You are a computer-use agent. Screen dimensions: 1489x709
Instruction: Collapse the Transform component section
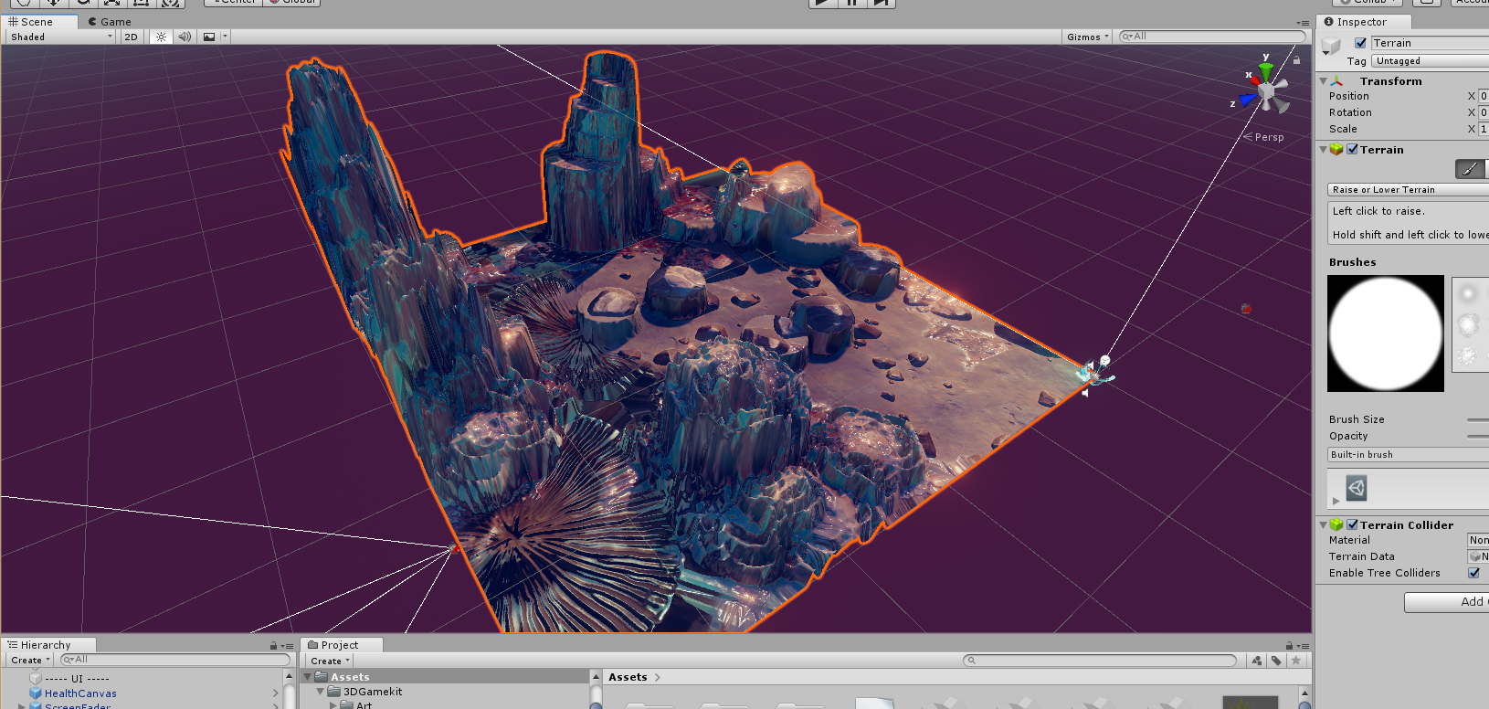coord(1323,81)
